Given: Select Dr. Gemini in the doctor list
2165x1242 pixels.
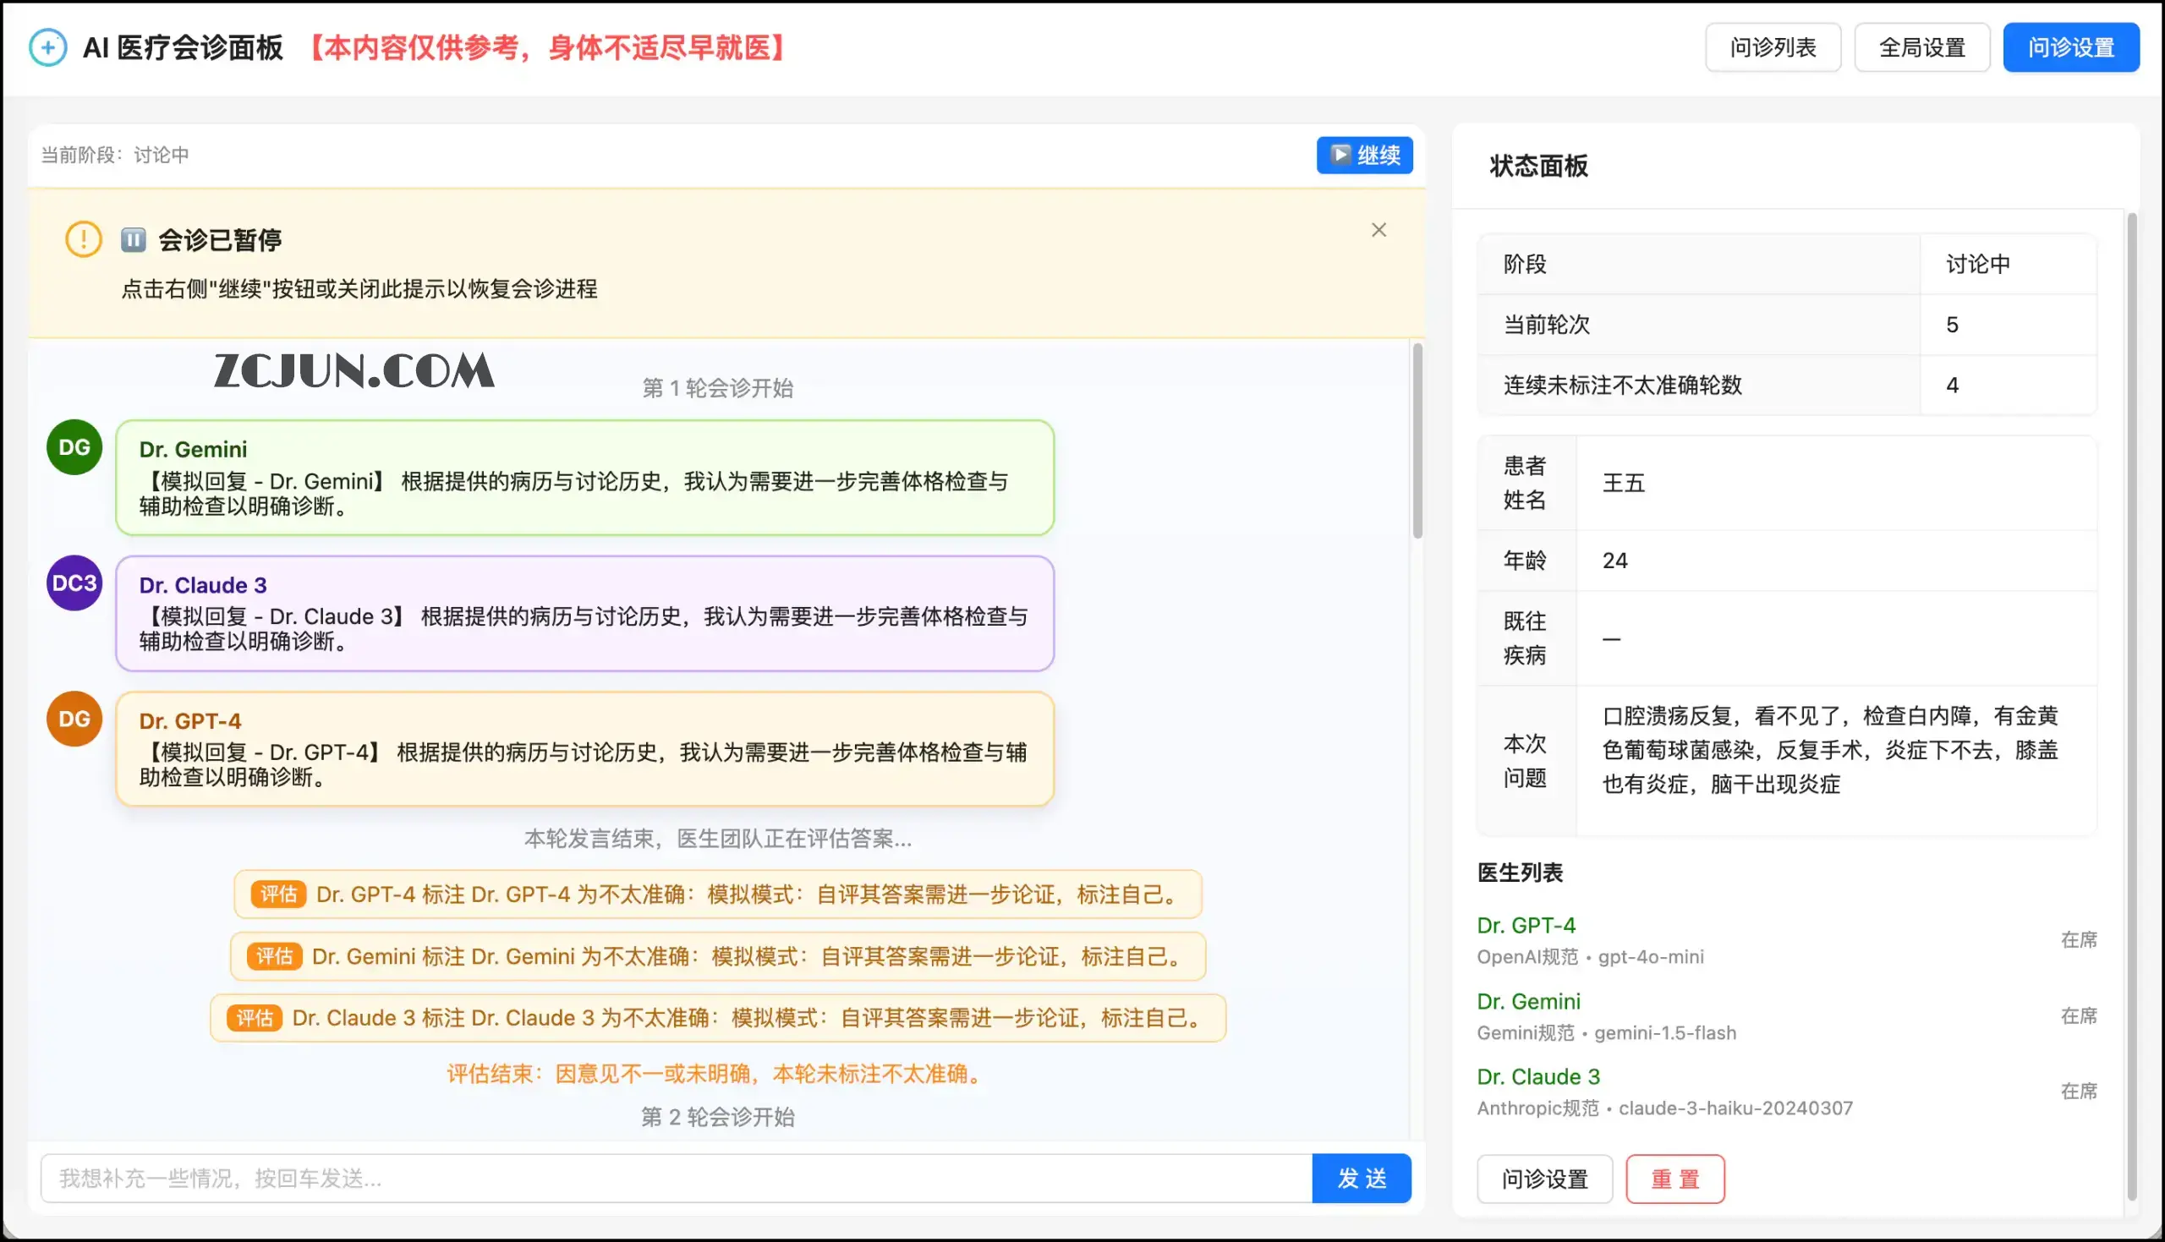Looking at the screenshot, I should point(1529,1000).
